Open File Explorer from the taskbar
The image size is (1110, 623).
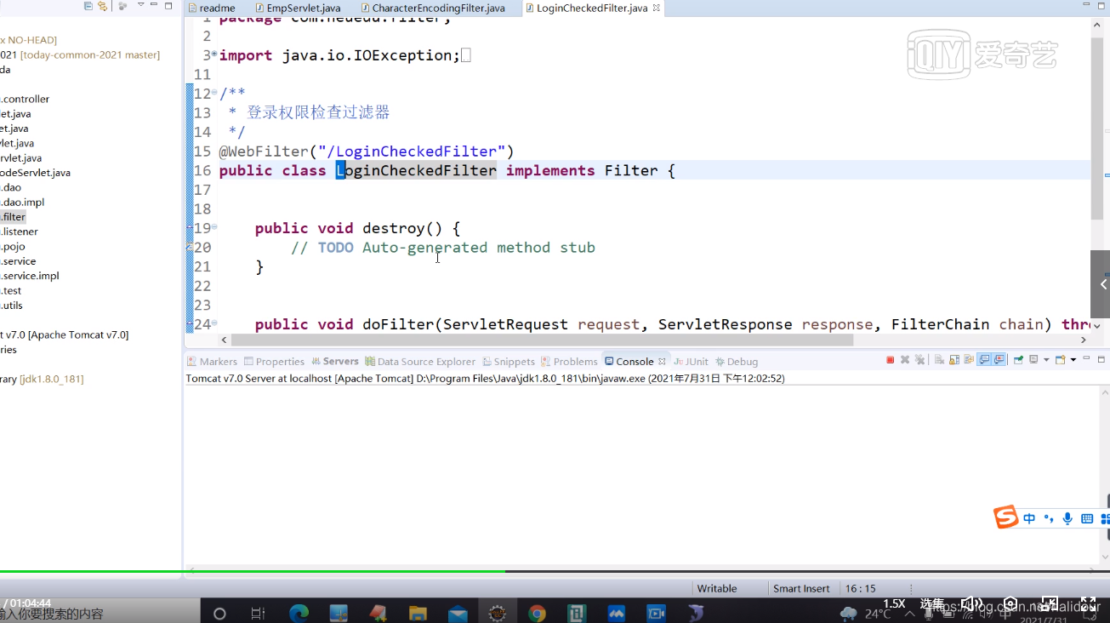tap(418, 612)
